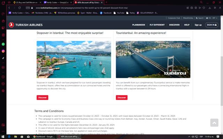This screenshot has height=139, width=223.
Task: Reload the current page
Action: click(x=20, y=8)
